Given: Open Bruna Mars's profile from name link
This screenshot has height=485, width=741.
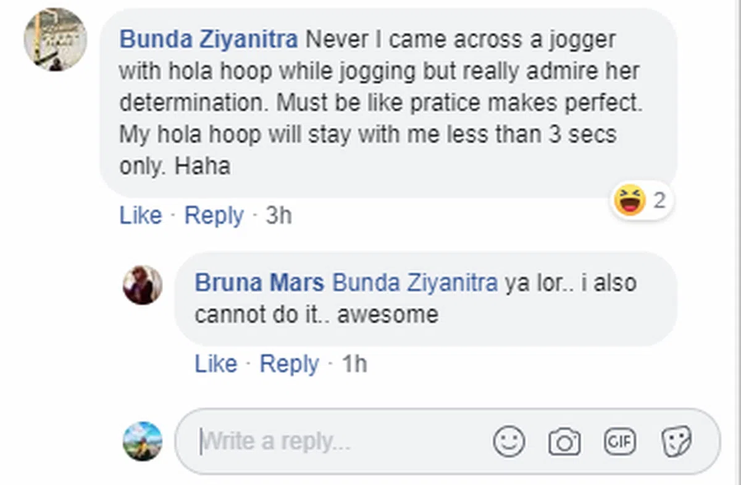Looking at the screenshot, I should tap(259, 283).
